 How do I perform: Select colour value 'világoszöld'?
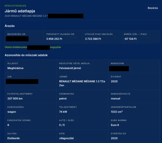click(x=66, y=138)
